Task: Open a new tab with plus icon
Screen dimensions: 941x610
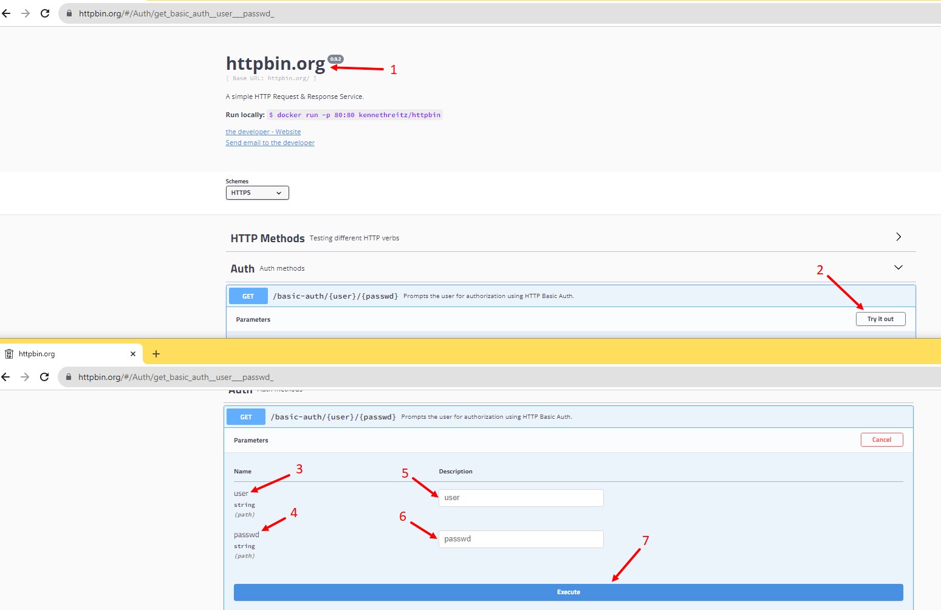Action: pyautogui.click(x=156, y=354)
